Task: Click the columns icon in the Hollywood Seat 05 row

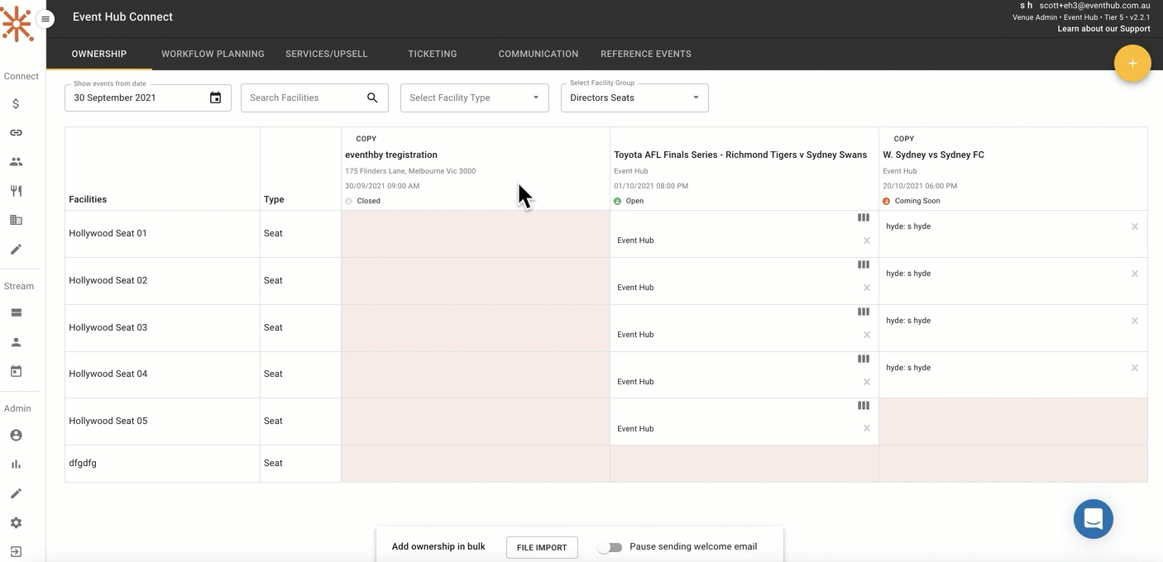Action: pyautogui.click(x=864, y=406)
